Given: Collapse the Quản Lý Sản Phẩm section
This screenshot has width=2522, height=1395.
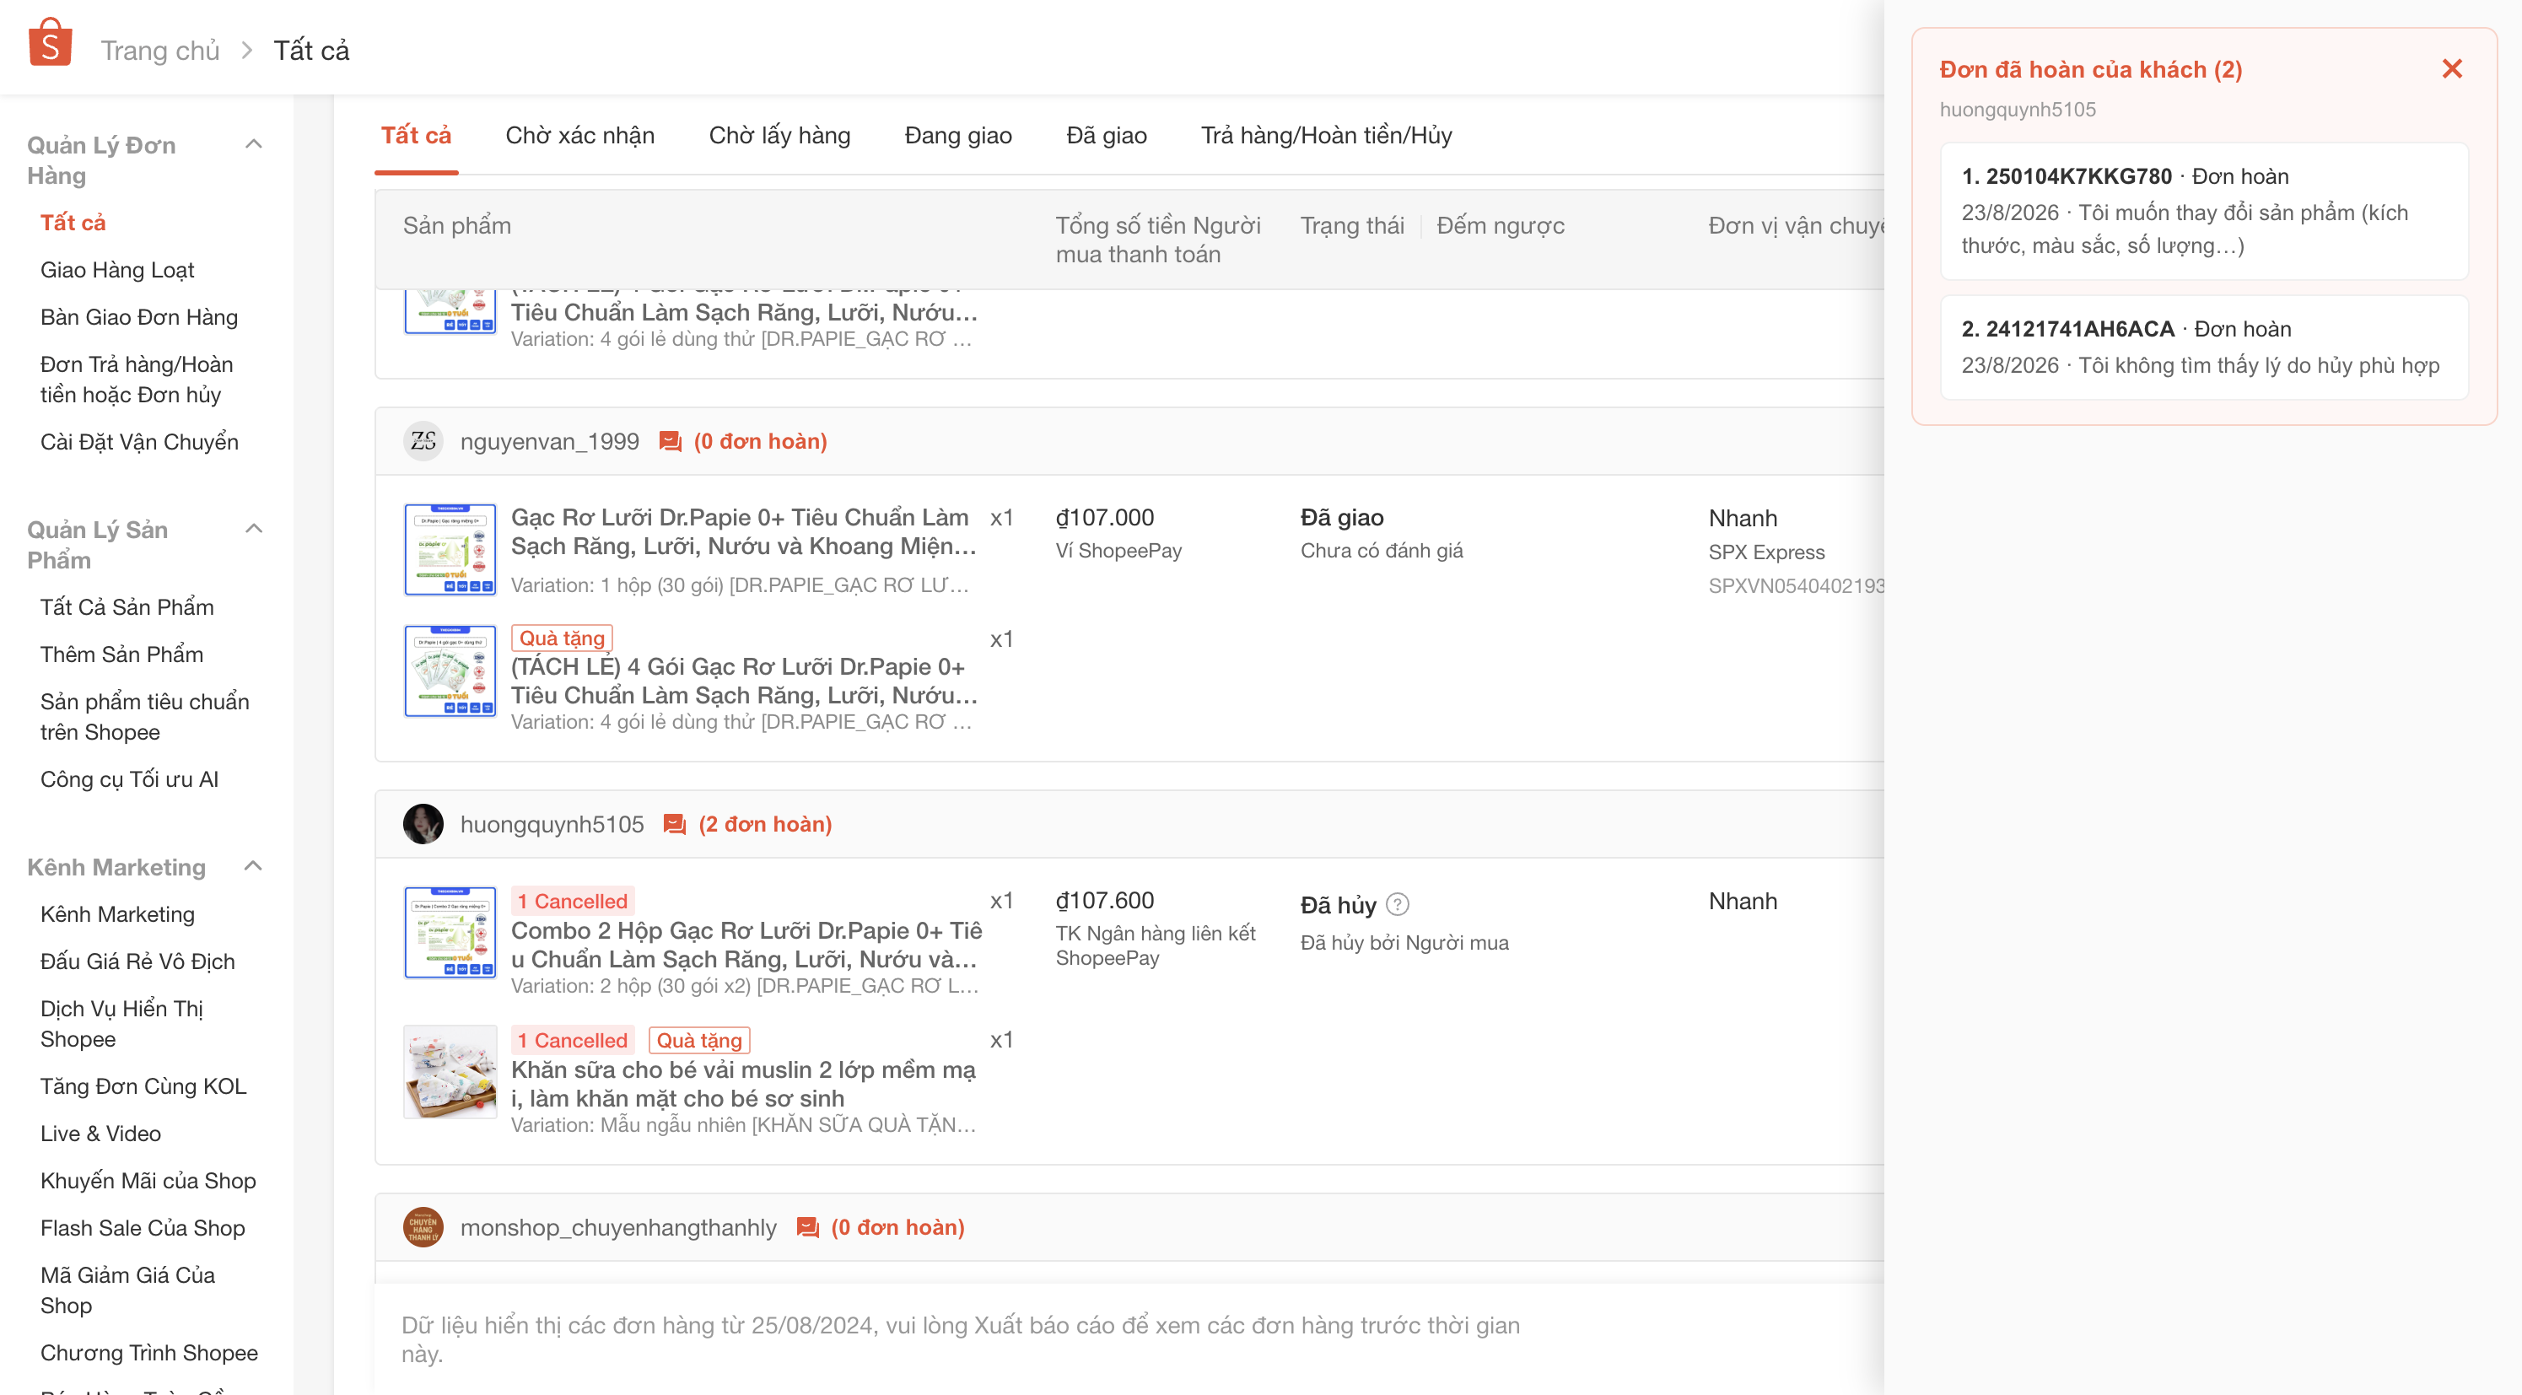Looking at the screenshot, I should pyautogui.click(x=254, y=530).
